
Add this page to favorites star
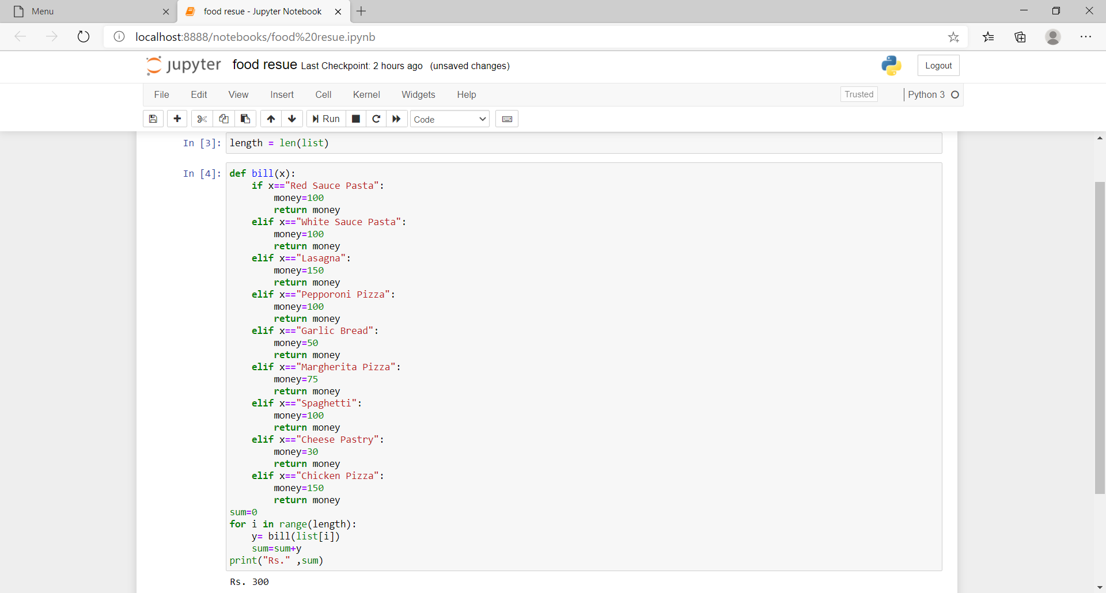954,37
